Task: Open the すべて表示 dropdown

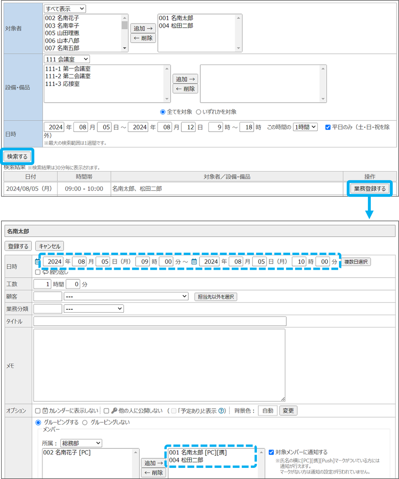Action: [65, 9]
